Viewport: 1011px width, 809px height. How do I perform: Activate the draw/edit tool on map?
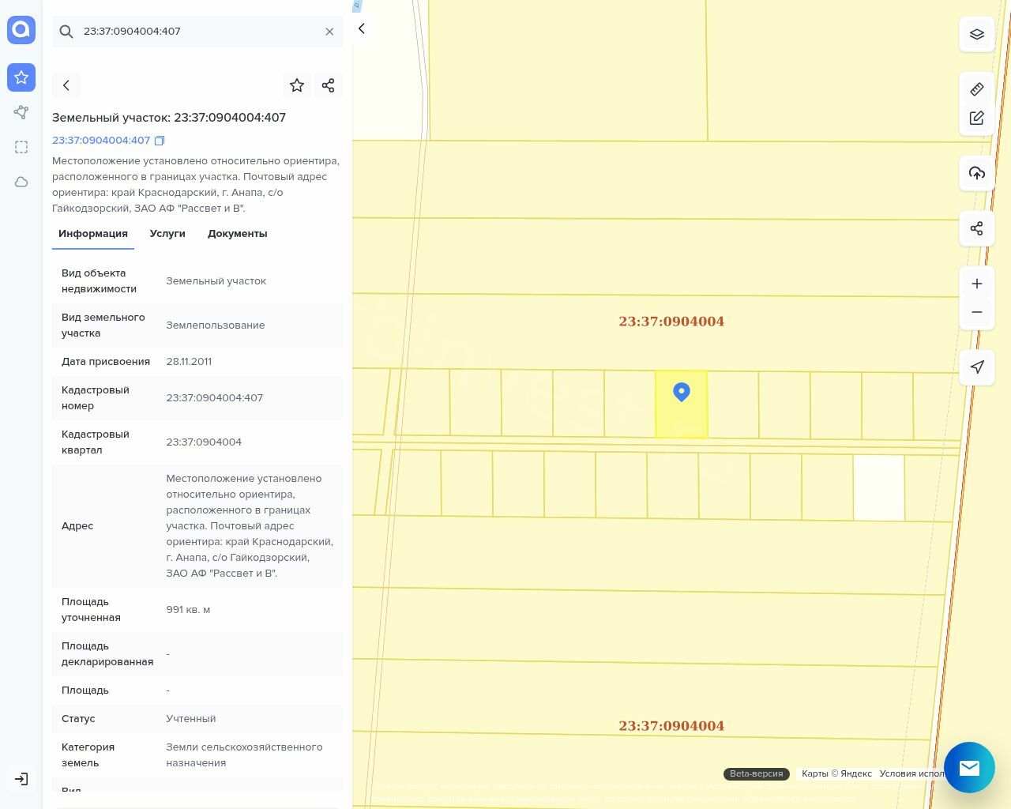(977, 119)
